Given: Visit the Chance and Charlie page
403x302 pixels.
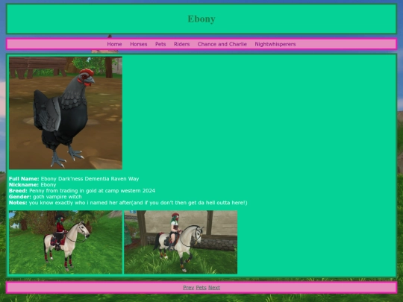Looking at the screenshot, I should pyautogui.click(x=222, y=44).
